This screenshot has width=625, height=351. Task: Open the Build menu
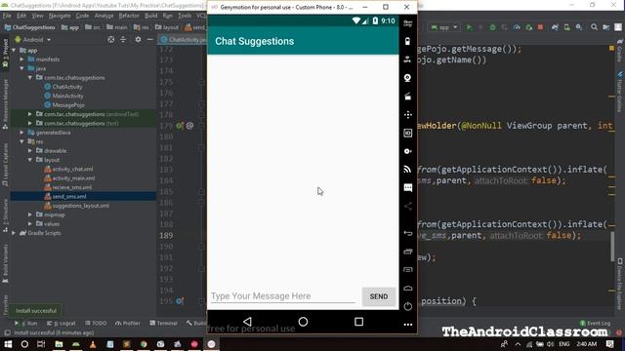(150, 16)
